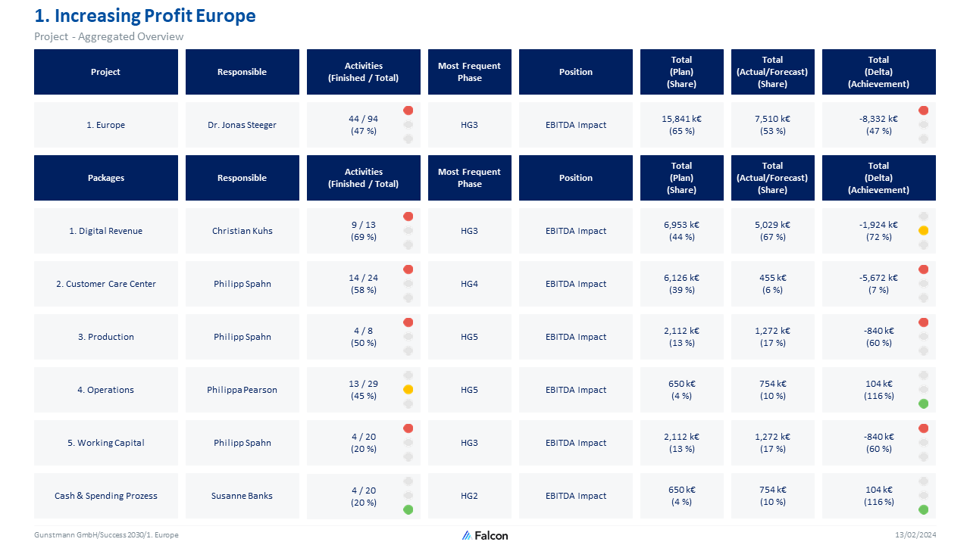Select the "Packages" header row
Screen dimensions: 970x545
(x=105, y=177)
